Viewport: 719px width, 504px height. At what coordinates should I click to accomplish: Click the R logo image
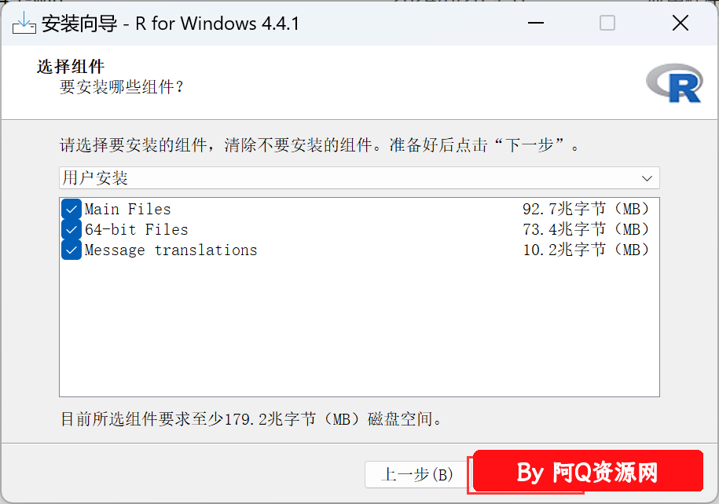pyautogui.click(x=674, y=83)
